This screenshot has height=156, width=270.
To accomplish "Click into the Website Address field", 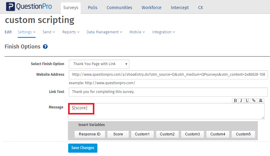I will (x=168, y=75).
